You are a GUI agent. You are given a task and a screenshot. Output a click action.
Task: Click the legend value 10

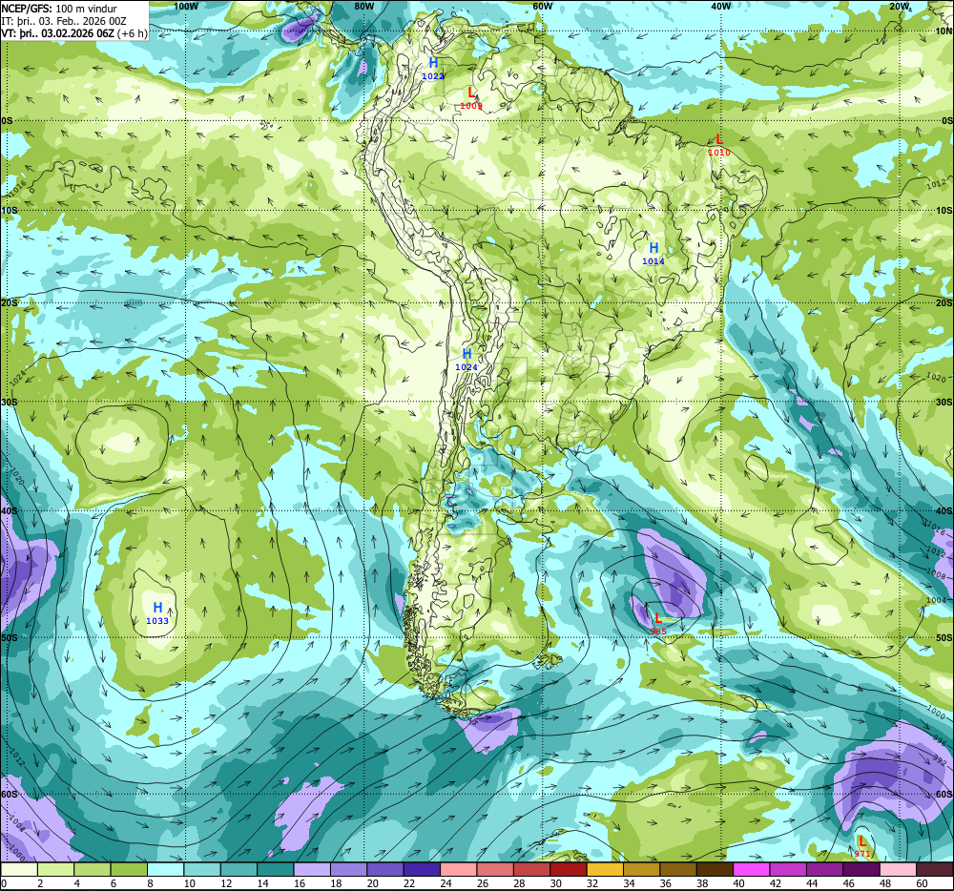click(x=189, y=883)
